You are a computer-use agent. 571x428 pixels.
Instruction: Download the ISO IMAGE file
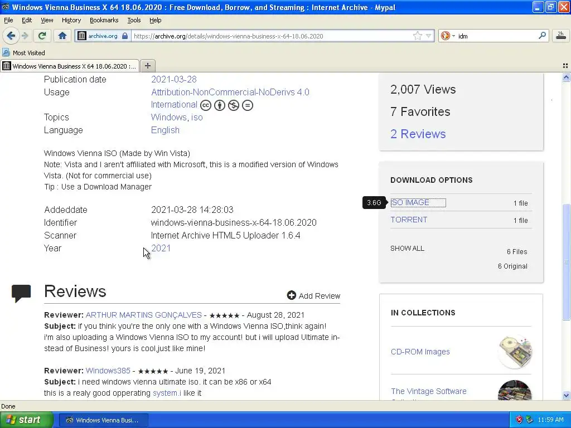410,202
